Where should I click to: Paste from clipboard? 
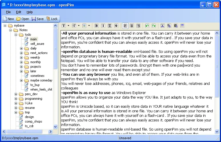click(x=176, y=26)
